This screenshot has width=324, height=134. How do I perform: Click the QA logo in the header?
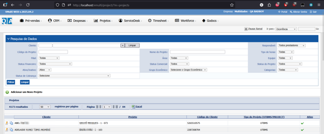(7, 21)
